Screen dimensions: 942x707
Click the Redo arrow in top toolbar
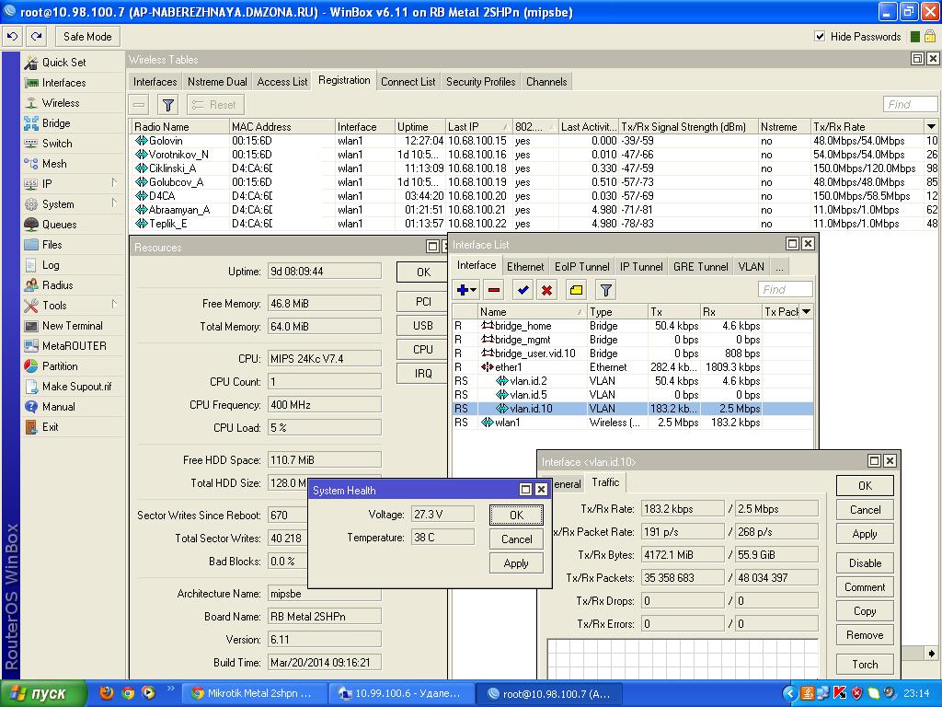tap(36, 37)
